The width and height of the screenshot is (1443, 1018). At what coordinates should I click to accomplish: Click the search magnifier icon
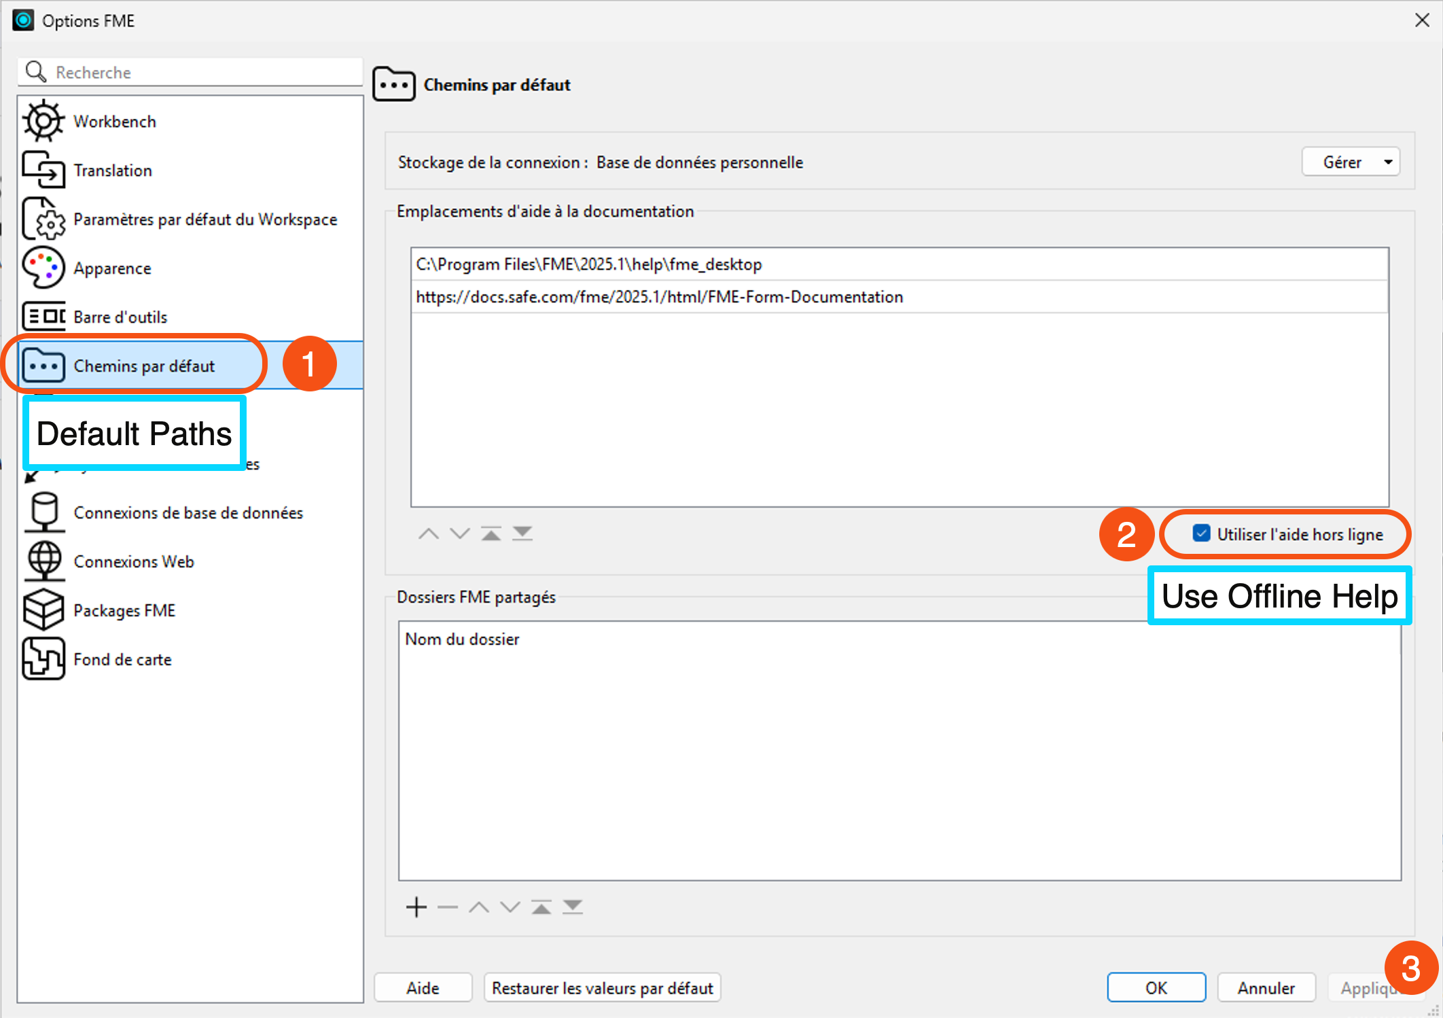pos(35,72)
